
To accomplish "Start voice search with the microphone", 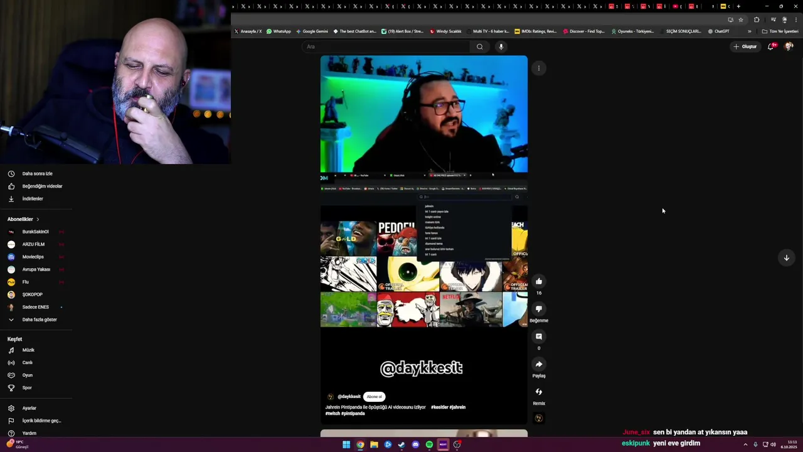I will click(x=501, y=46).
